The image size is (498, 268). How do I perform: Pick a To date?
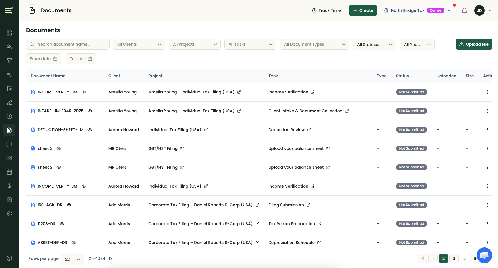tap(81, 59)
